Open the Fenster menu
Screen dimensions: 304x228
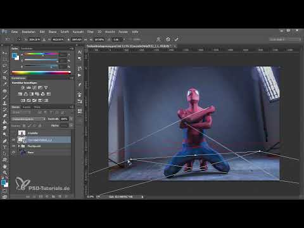tap(123, 32)
